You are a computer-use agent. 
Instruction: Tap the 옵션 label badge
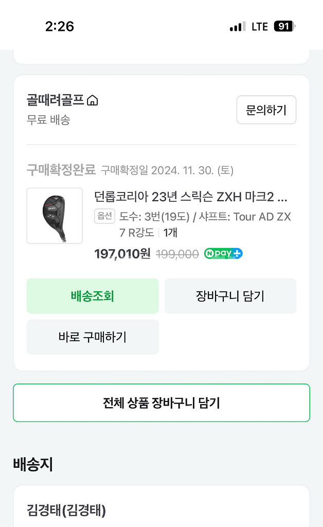point(104,216)
